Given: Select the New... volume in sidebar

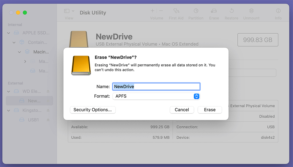Looking at the screenshot, I should point(30,101).
